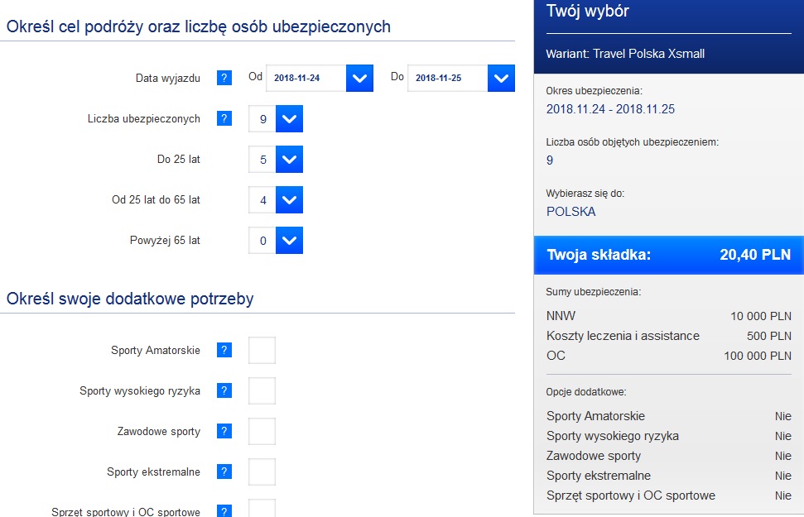Open Powyżej 65 lat dropdown
804x517 pixels.
pos(289,240)
